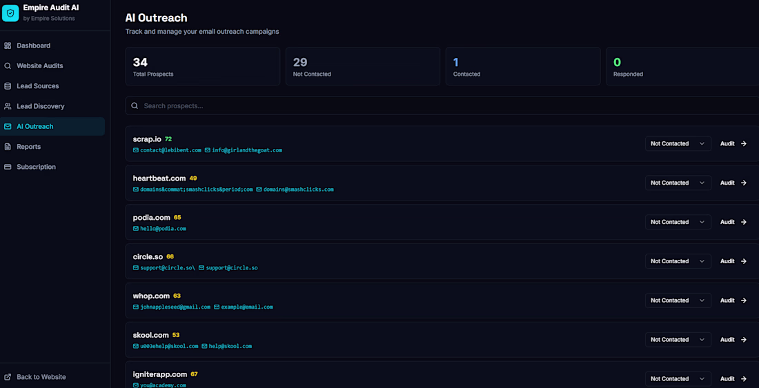The height and width of the screenshot is (388, 759).
Task: Click Audit button for whop.com
Action: pos(733,300)
